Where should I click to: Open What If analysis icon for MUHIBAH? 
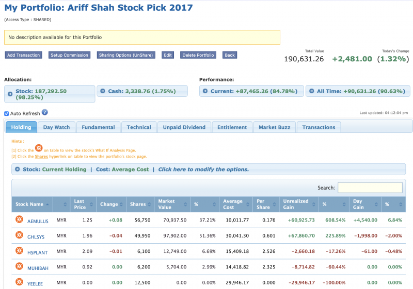click(x=19, y=267)
